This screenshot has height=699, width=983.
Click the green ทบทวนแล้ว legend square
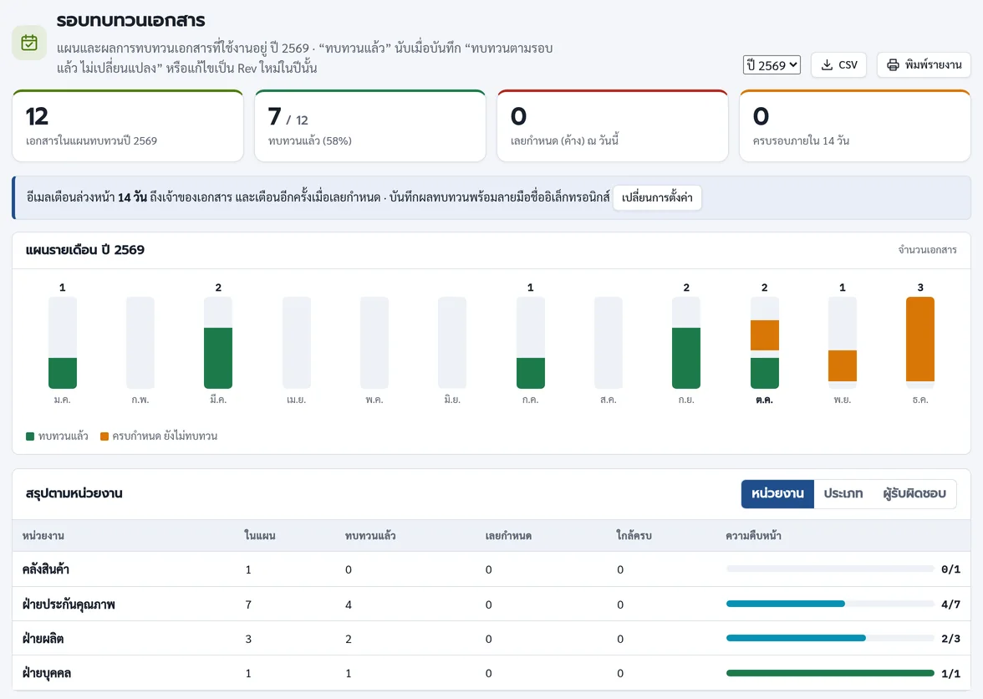coord(30,436)
